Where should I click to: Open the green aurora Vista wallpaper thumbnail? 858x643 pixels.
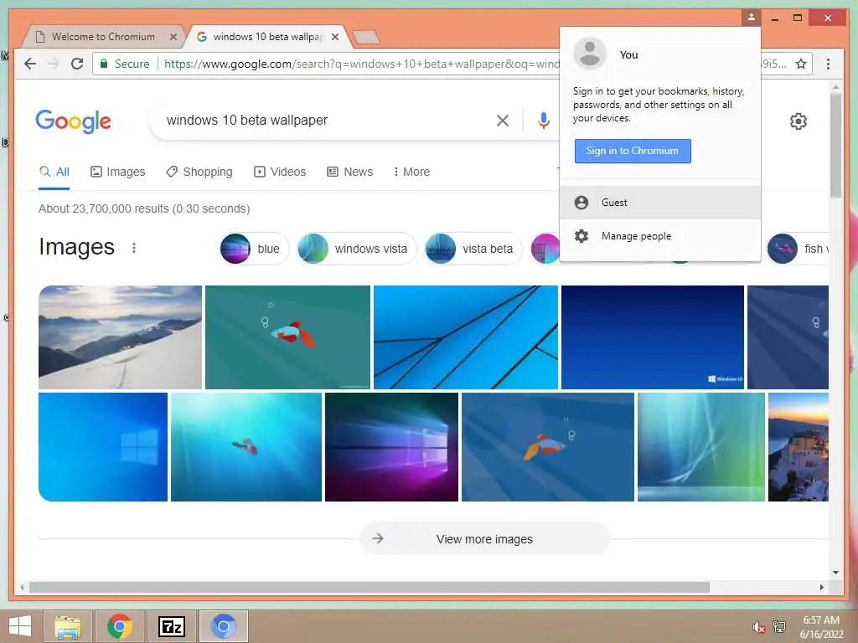click(701, 447)
